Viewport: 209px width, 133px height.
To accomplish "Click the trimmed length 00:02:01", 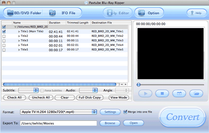I will 73,45.
